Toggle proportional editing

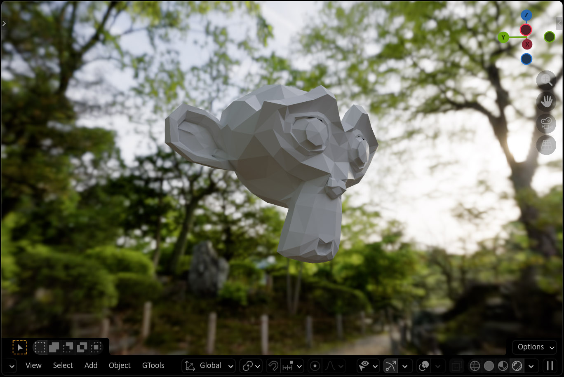coord(315,365)
